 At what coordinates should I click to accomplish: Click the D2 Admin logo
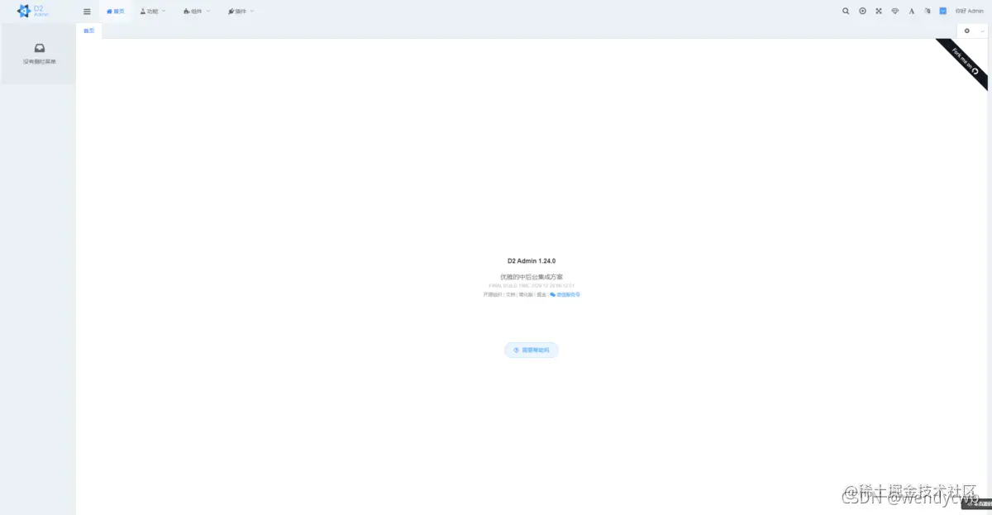coord(33,12)
